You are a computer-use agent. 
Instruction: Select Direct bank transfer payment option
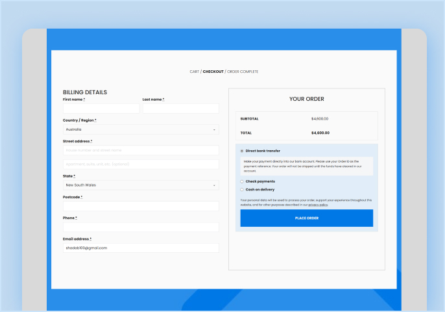242,151
